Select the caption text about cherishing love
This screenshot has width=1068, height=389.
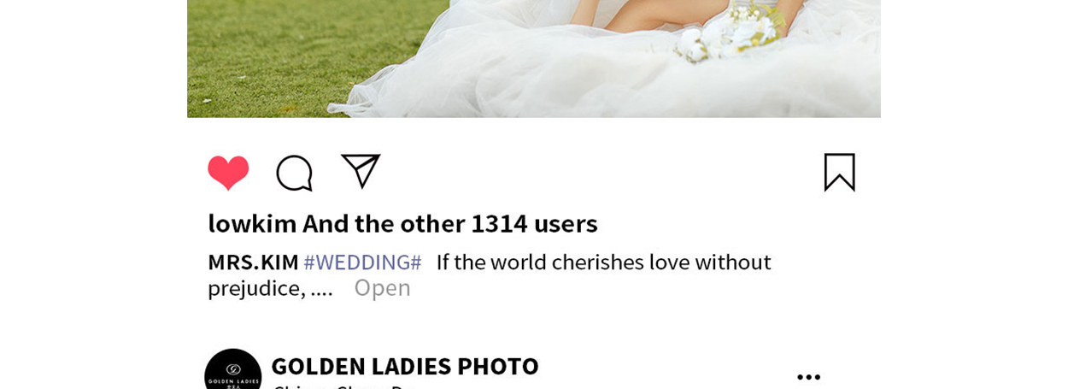tap(490, 274)
